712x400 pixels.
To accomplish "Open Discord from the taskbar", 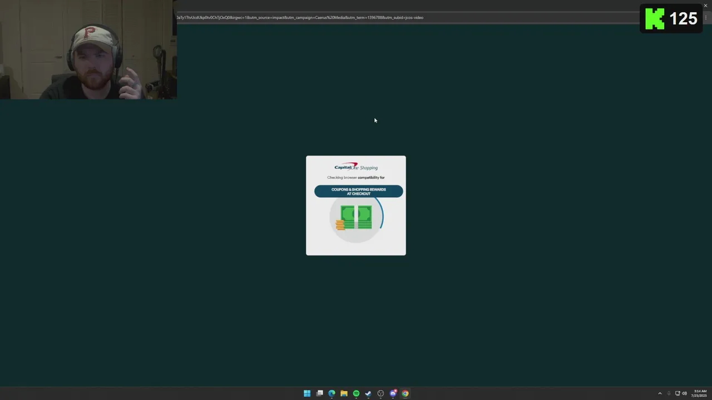I will click(x=393, y=393).
